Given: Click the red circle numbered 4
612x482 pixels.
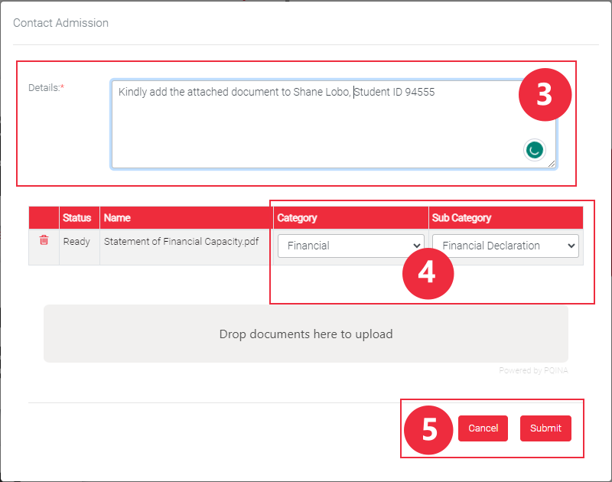Looking at the screenshot, I should click(x=428, y=273).
